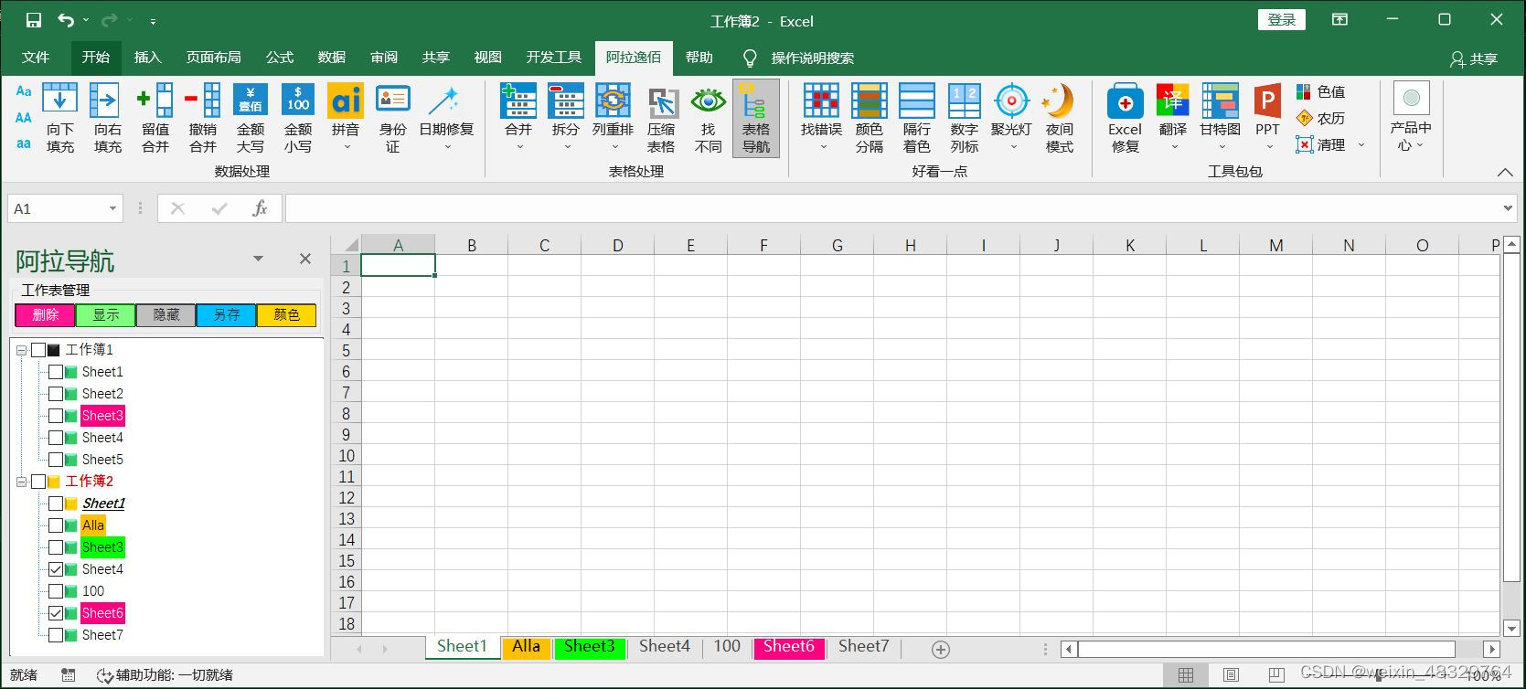1526x689 pixels.
Task: Select the Sheet3 green worksheet tab
Action: (x=590, y=647)
